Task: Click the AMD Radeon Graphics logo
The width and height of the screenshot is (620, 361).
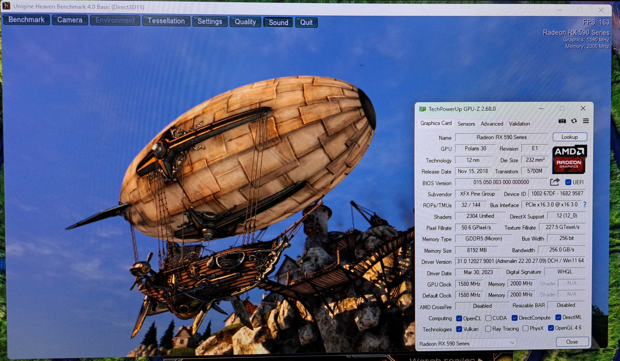Action: [569, 159]
